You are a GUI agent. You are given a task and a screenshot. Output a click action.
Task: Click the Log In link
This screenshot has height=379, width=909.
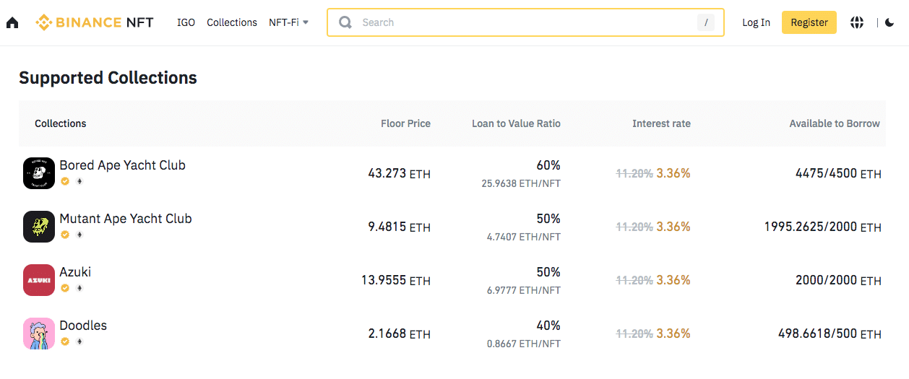click(756, 22)
